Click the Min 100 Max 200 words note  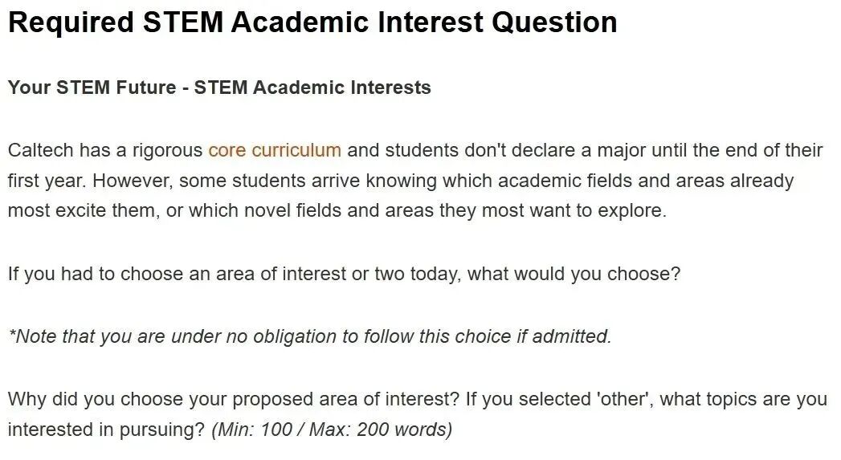coord(332,430)
